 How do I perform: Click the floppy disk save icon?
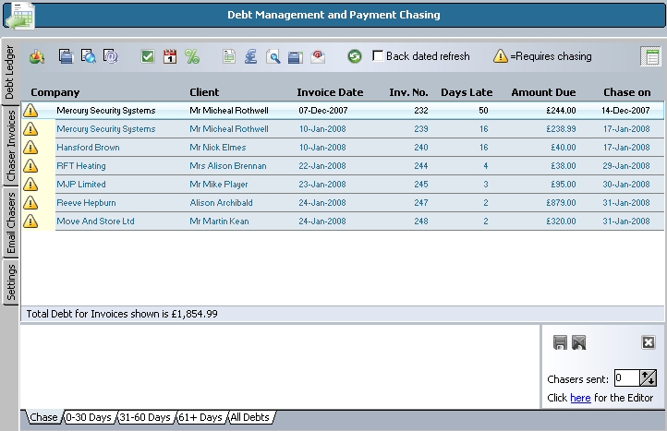pyautogui.click(x=560, y=343)
